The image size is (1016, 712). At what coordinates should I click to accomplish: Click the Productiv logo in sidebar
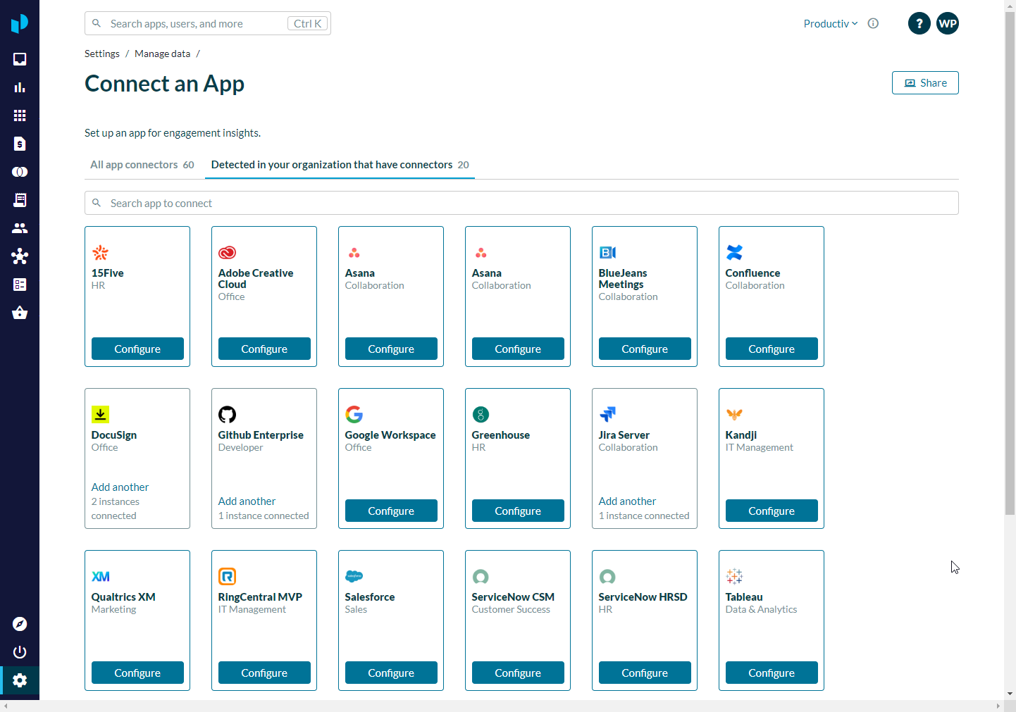[20, 23]
